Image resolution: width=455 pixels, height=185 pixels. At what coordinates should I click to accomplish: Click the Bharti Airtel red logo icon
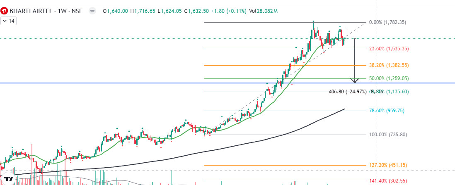pos(5,11)
